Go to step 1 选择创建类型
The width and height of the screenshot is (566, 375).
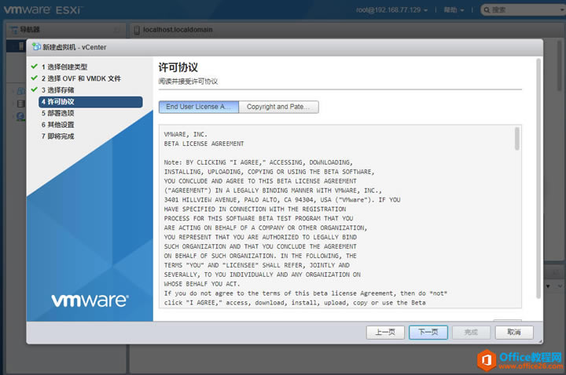click(64, 67)
